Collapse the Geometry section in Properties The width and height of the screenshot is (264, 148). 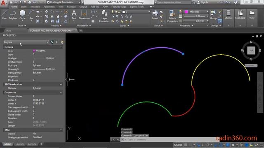(x=61, y=92)
